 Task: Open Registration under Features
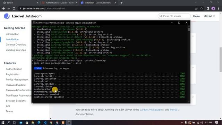click(x=12, y=74)
